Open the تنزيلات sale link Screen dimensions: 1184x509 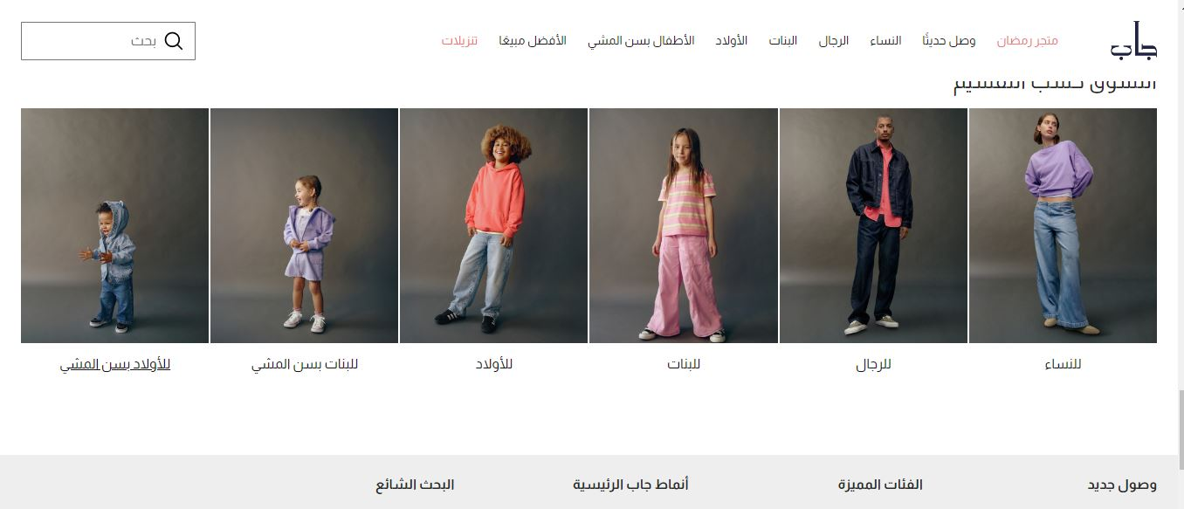pyautogui.click(x=459, y=41)
